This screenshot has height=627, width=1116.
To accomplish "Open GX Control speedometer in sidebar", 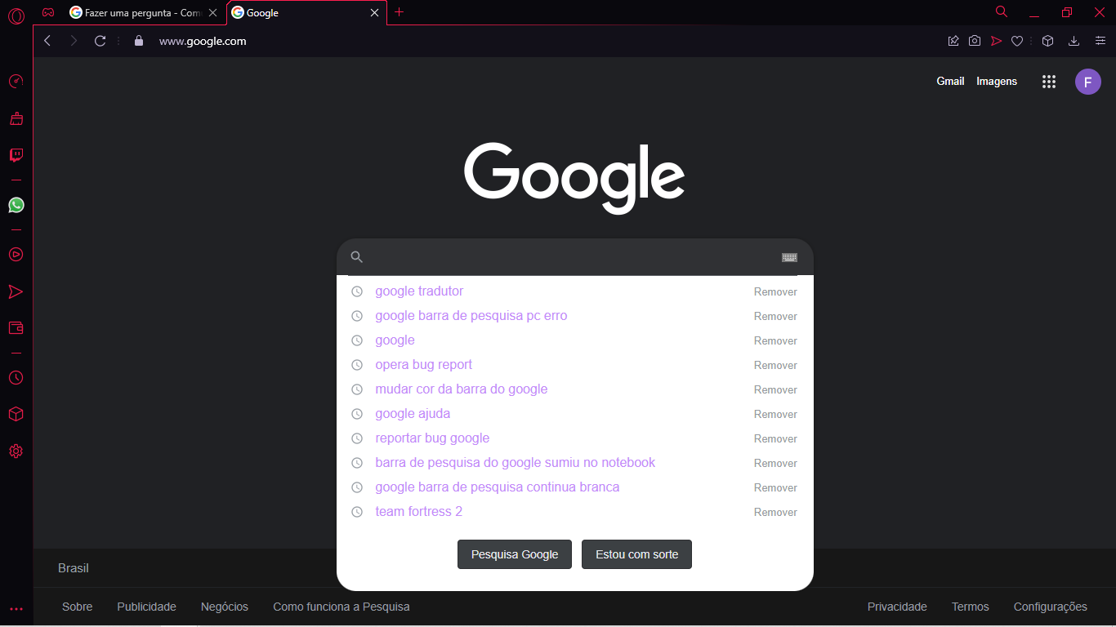I will (x=16, y=81).
